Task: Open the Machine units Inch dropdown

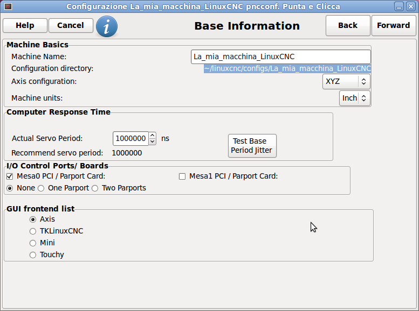Action: click(355, 98)
